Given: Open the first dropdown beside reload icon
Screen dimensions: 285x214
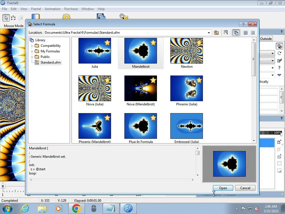Looking at the screenshot, I should pos(272,53).
